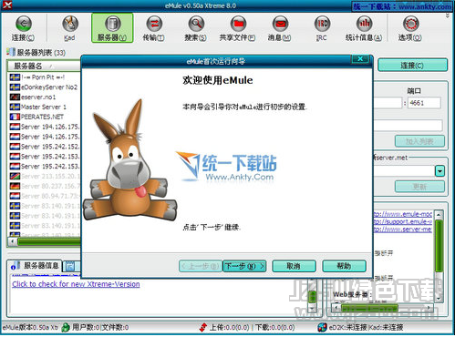Click the flag icon of PEERATES.NET
The width and height of the screenshot is (455, 337).
pyautogui.click(x=15, y=117)
